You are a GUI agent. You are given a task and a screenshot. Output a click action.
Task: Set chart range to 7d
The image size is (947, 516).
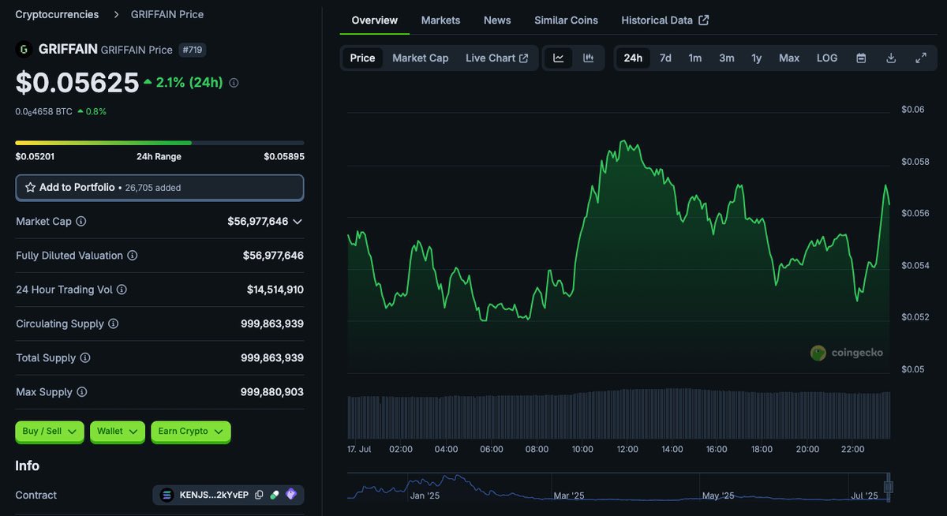coord(665,58)
